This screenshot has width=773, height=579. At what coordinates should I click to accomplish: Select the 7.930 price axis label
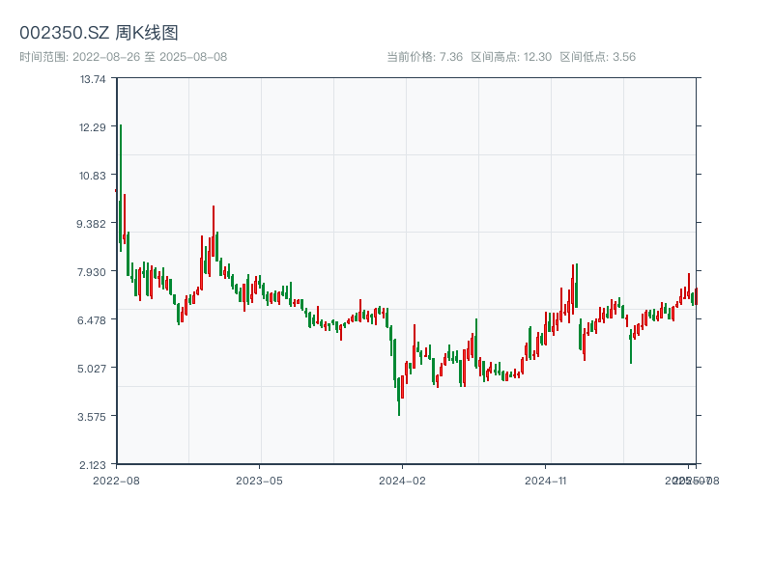[x=92, y=272]
